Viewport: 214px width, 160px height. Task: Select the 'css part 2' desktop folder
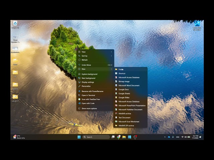point(15,98)
